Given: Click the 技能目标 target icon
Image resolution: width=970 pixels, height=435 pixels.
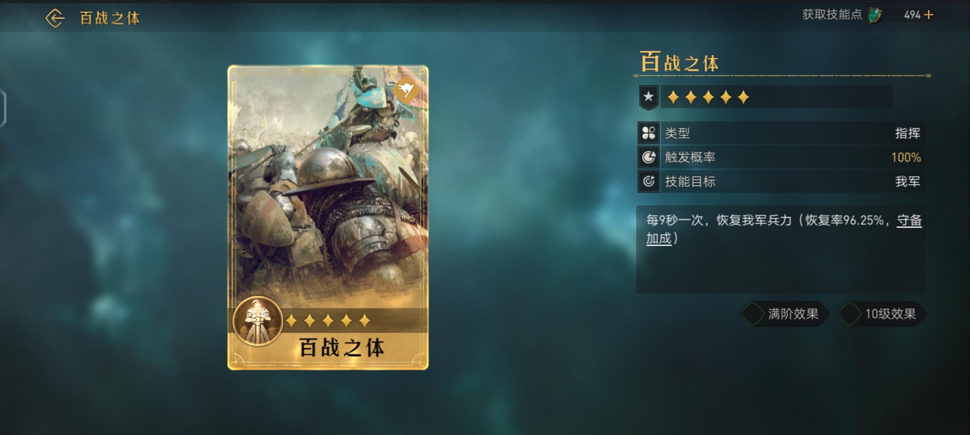Looking at the screenshot, I should [x=649, y=181].
